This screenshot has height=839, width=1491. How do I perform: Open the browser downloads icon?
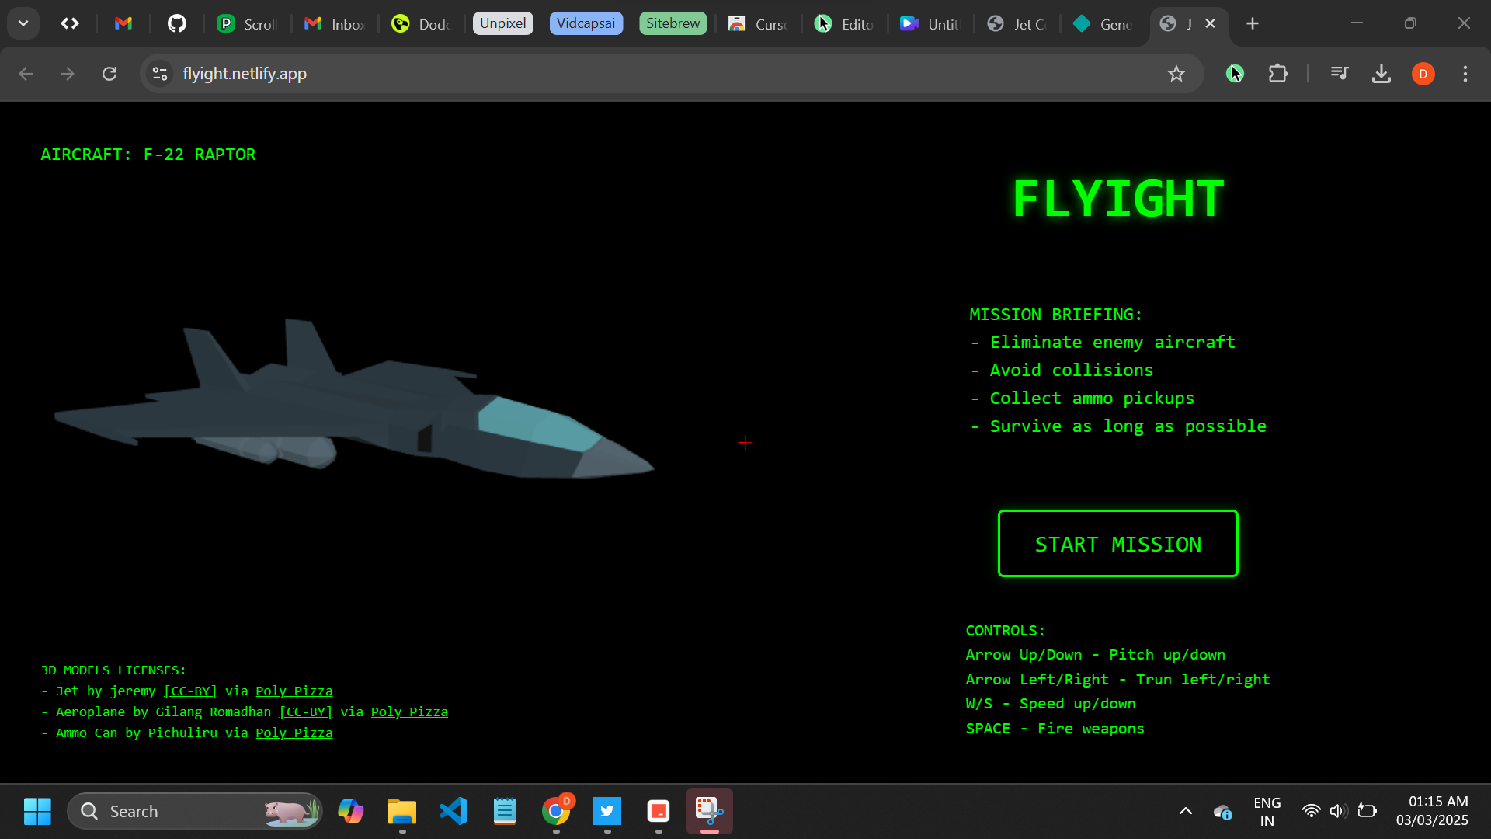pyautogui.click(x=1381, y=74)
